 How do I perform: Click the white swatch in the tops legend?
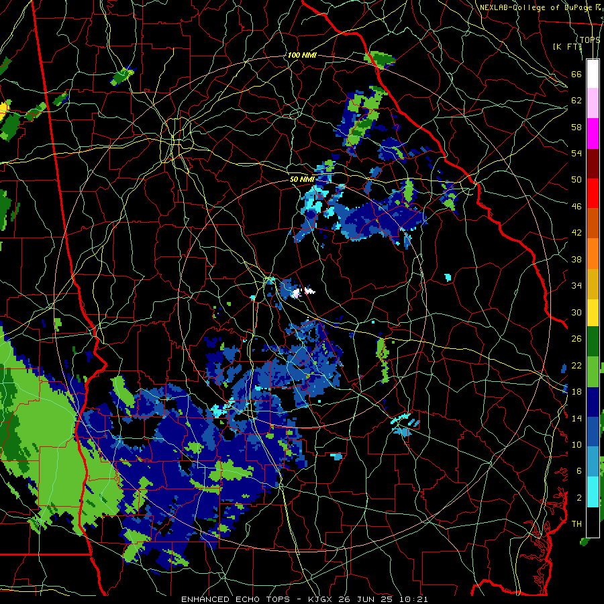[x=593, y=74]
